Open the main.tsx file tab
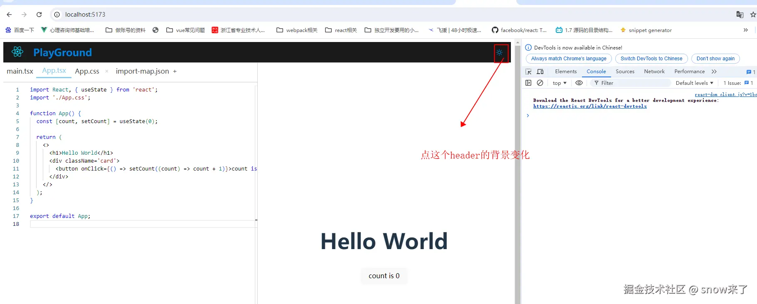The height and width of the screenshot is (304, 757). (x=20, y=71)
